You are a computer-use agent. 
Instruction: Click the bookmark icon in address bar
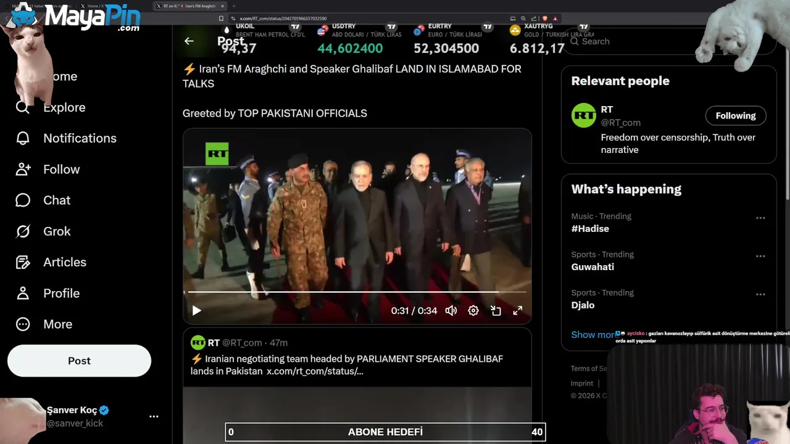[x=221, y=18]
